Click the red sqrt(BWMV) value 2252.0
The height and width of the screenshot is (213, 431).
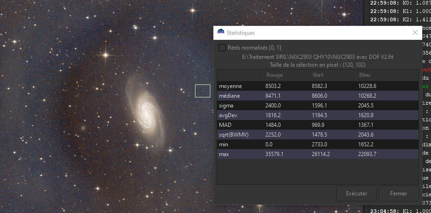tap(273, 135)
